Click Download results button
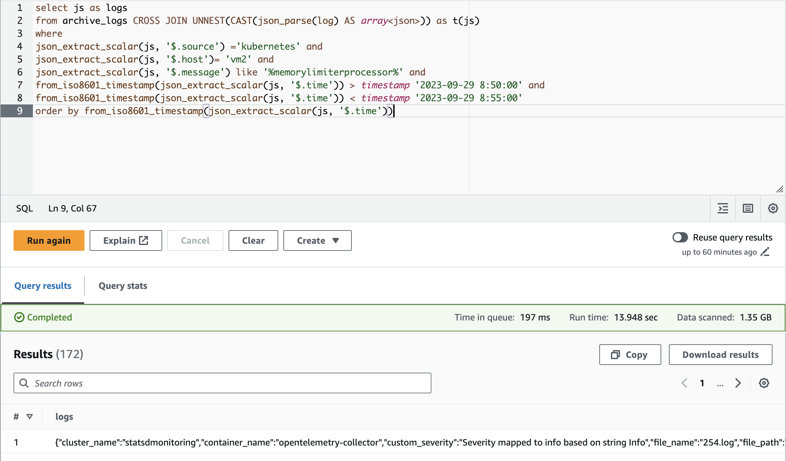786x461 pixels. pos(721,355)
